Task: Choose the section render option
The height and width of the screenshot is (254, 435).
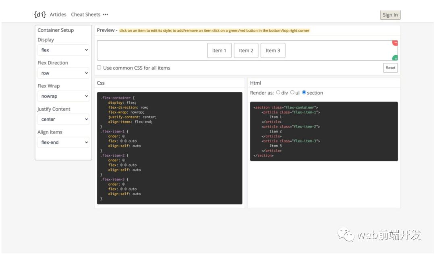Action: coord(304,93)
